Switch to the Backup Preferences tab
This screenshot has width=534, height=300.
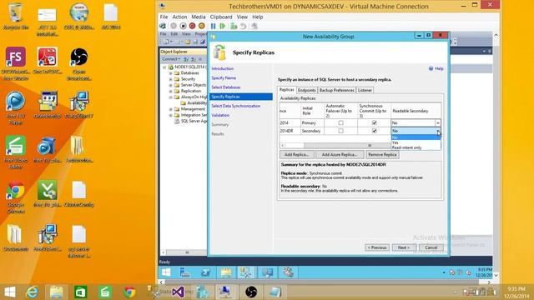coord(336,90)
